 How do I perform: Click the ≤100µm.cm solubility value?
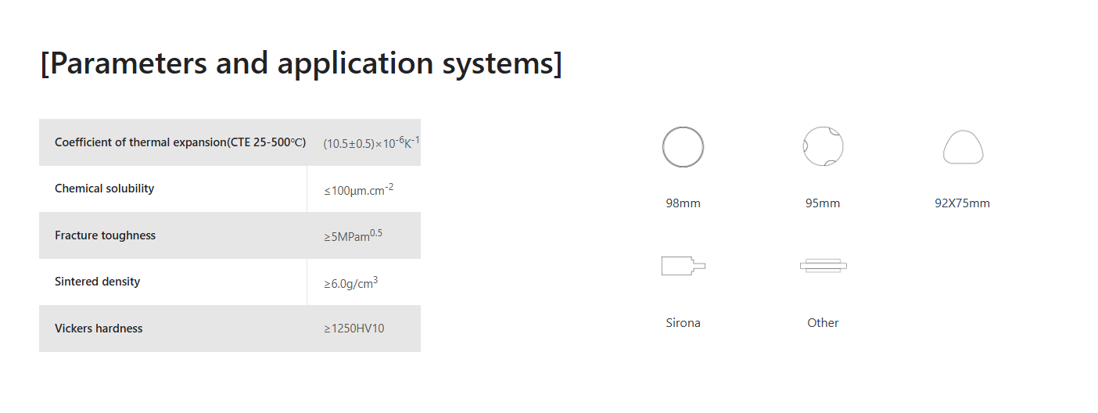(358, 189)
